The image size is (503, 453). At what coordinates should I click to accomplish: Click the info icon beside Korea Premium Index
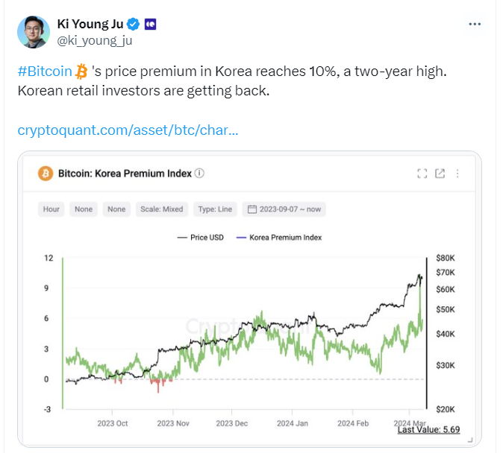pyautogui.click(x=199, y=173)
